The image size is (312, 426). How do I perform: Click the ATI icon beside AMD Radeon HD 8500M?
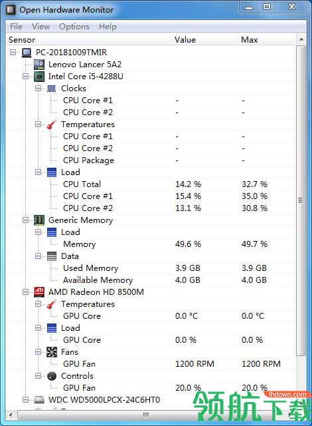pos(39,292)
